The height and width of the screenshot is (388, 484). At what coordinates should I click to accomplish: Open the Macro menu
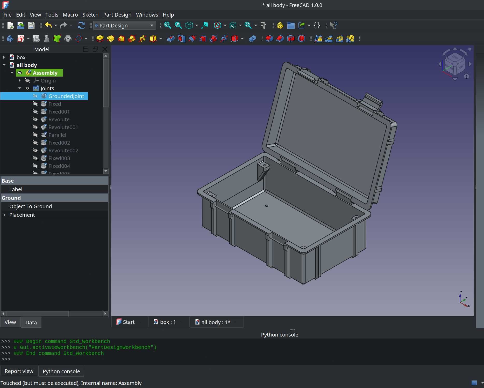click(x=70, y=15)
